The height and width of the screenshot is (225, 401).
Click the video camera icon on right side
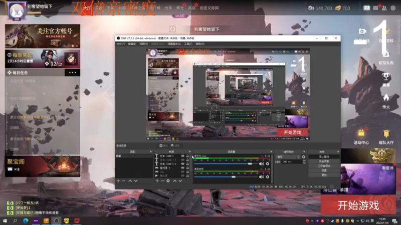(x=362, y=31)
